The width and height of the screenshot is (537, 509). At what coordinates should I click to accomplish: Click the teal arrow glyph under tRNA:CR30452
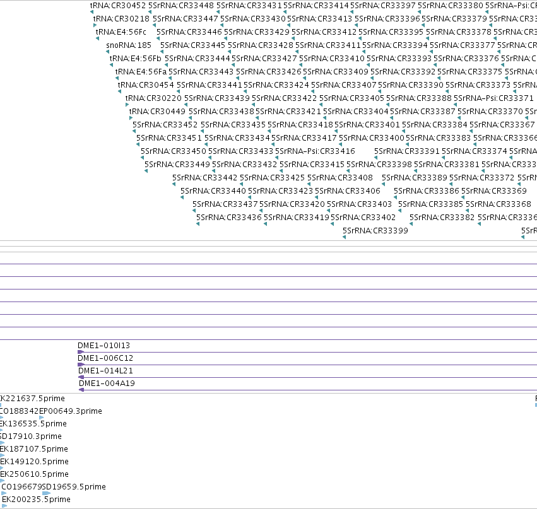point(91,13)
